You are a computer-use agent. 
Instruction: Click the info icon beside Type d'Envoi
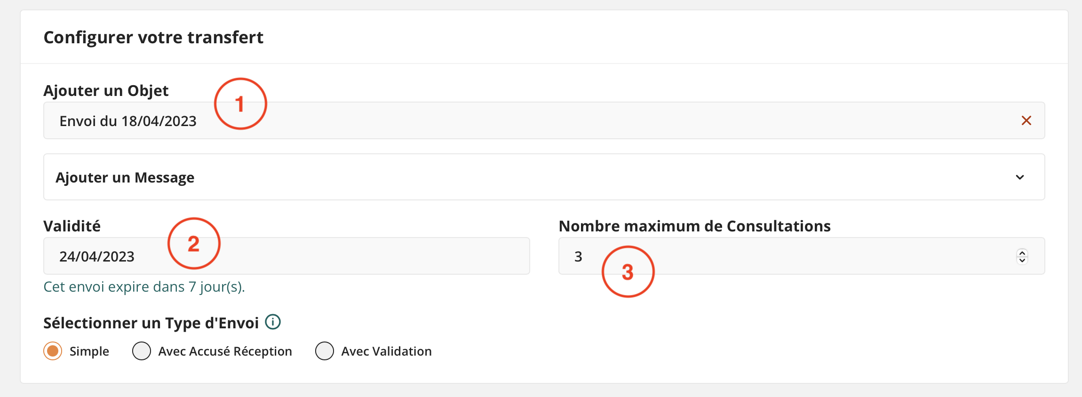tap(273, 322)
